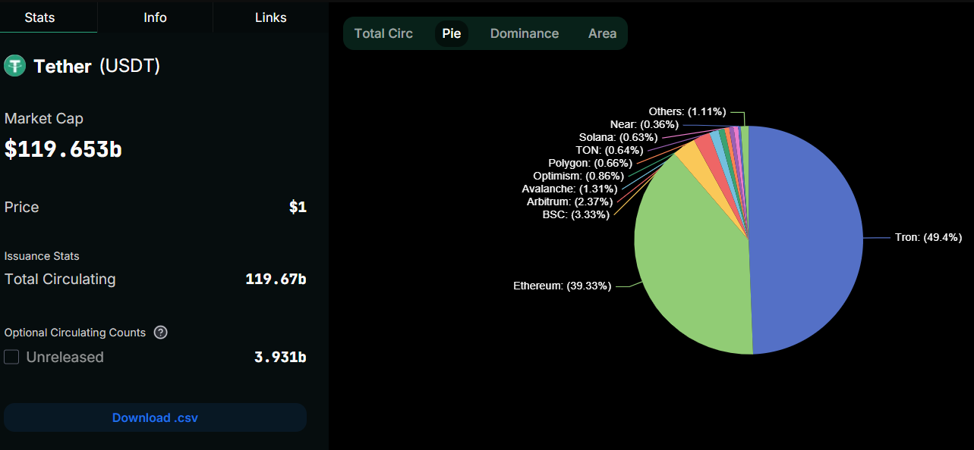The width and height of the screenshot is (974, 450).
Task: Select the Total Circ chart view
Action: [x=383, y=33]
